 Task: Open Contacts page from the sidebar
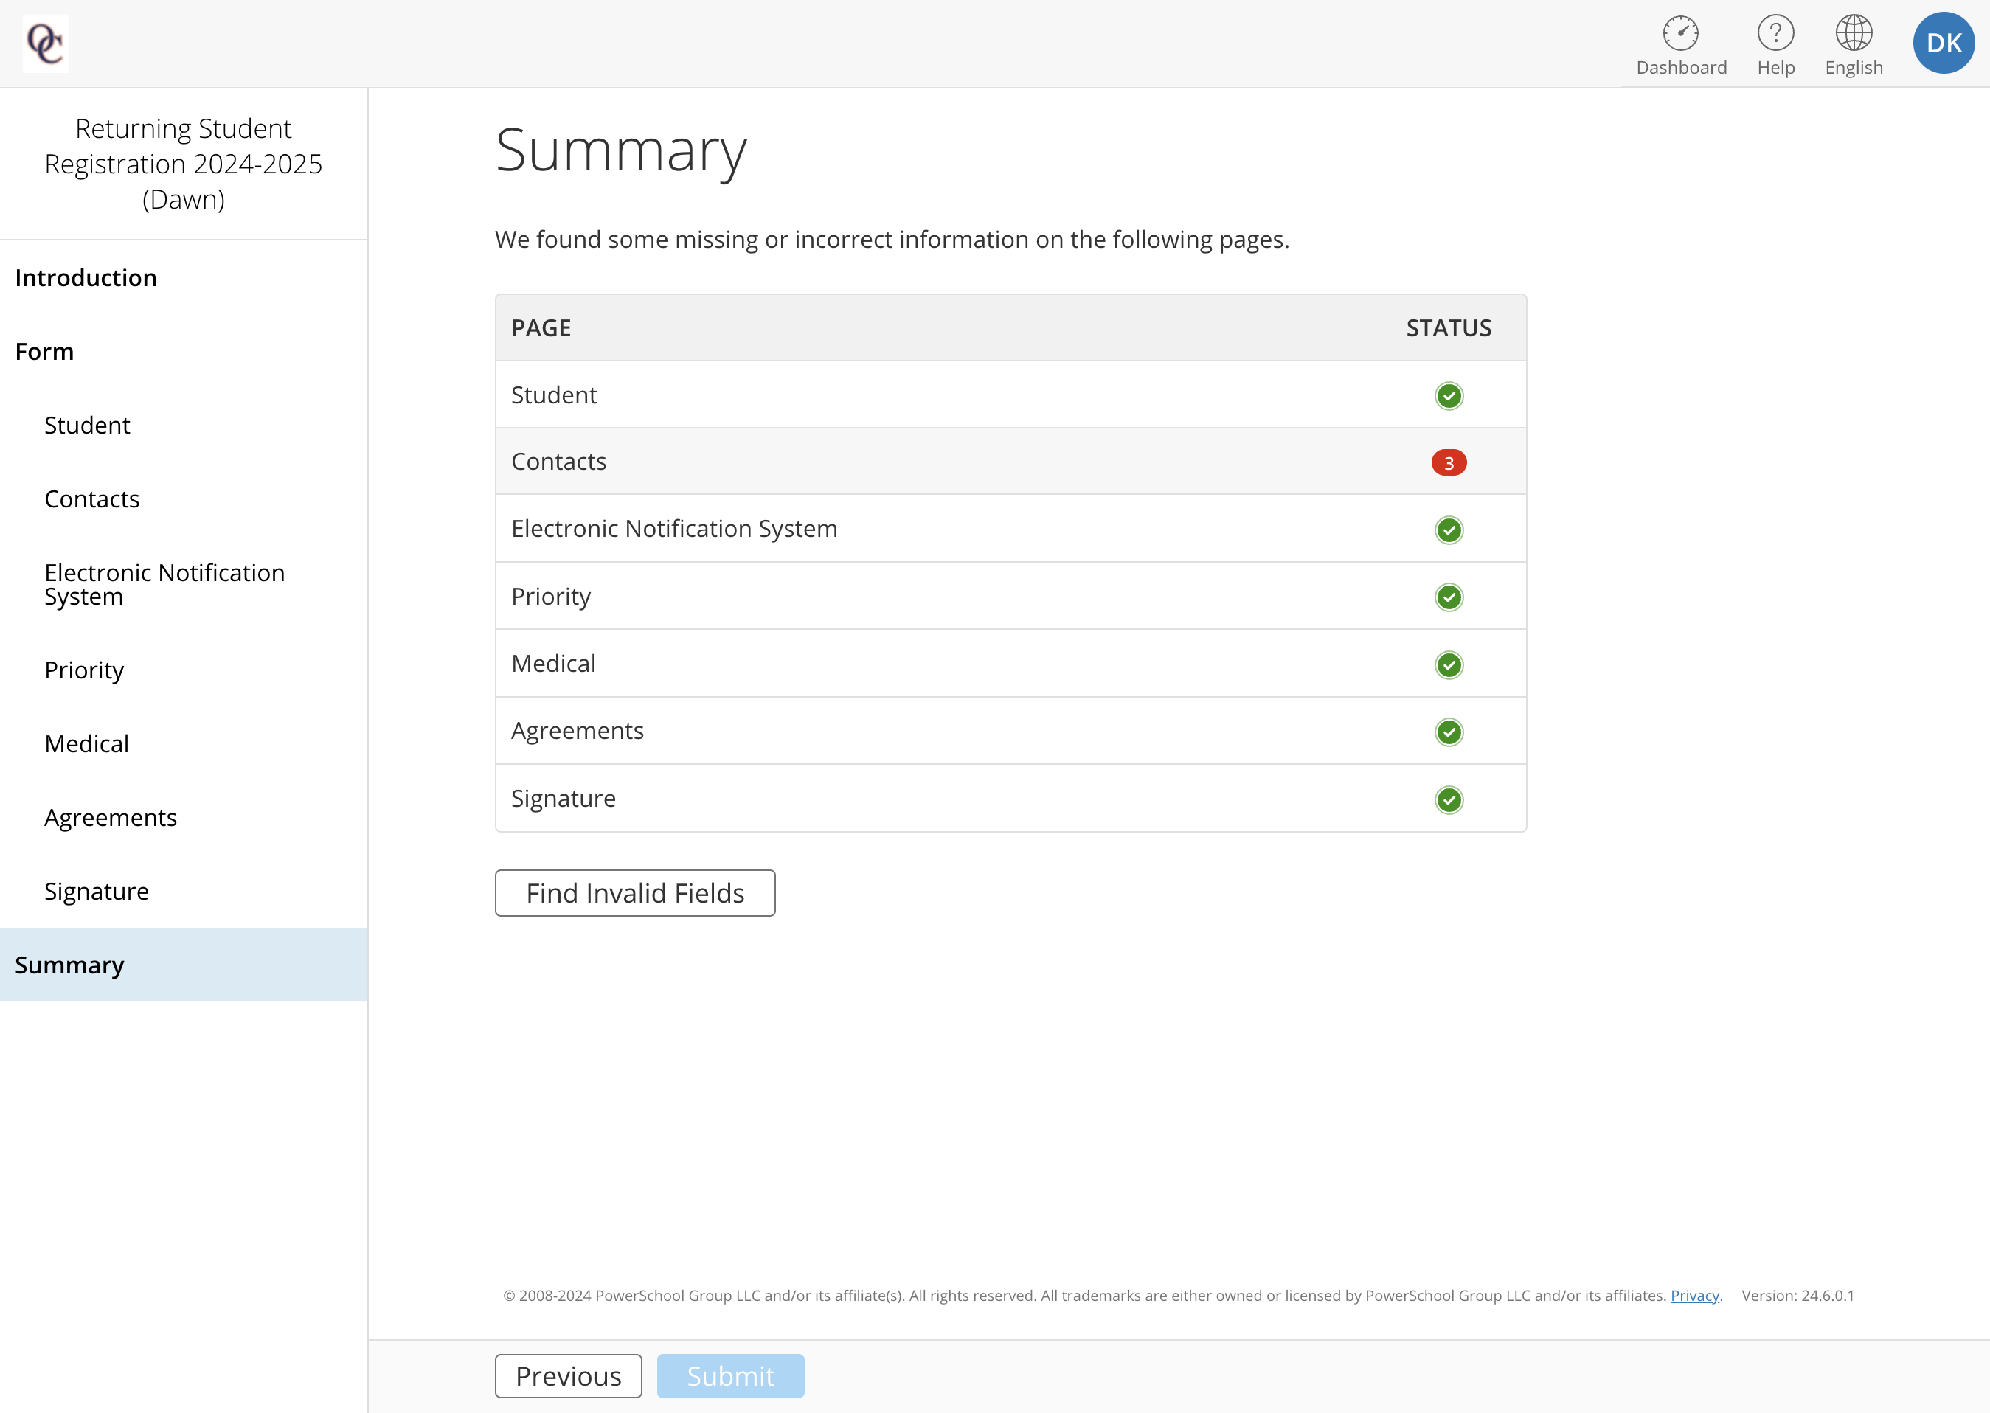(x=184, y=499)
